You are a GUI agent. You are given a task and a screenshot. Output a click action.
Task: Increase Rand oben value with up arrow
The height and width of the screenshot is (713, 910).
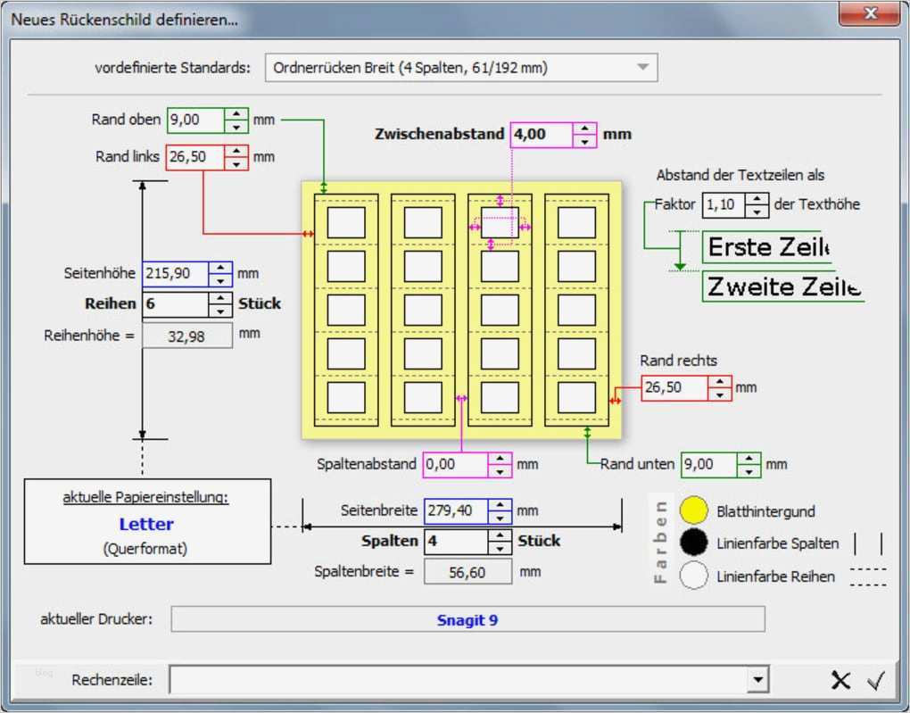pyautogui.click(x=236, y=114)
